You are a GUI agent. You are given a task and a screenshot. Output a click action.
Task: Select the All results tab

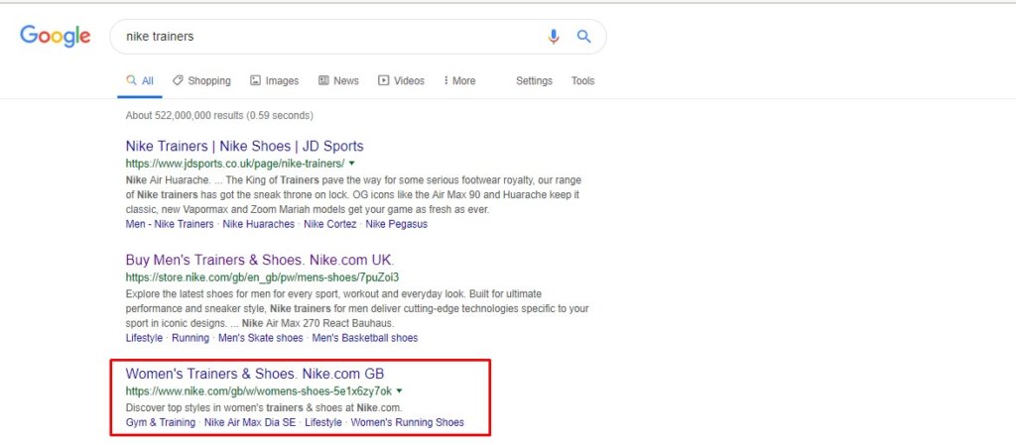(x=140, y=81)
